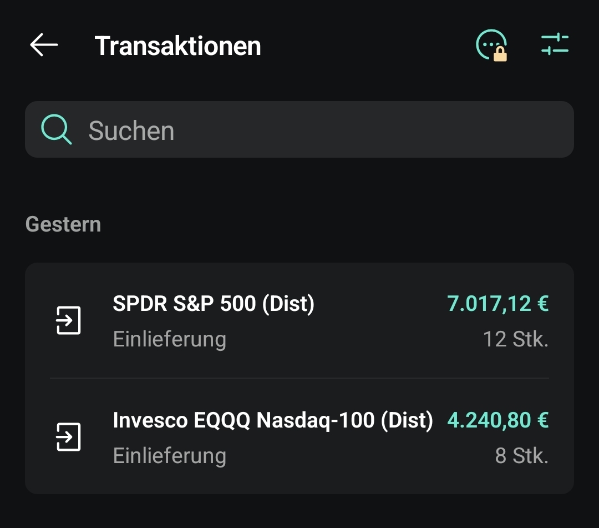
Task: Open the SPDR S&P 500 (Dist) transaction
Action: pos(214,304)
